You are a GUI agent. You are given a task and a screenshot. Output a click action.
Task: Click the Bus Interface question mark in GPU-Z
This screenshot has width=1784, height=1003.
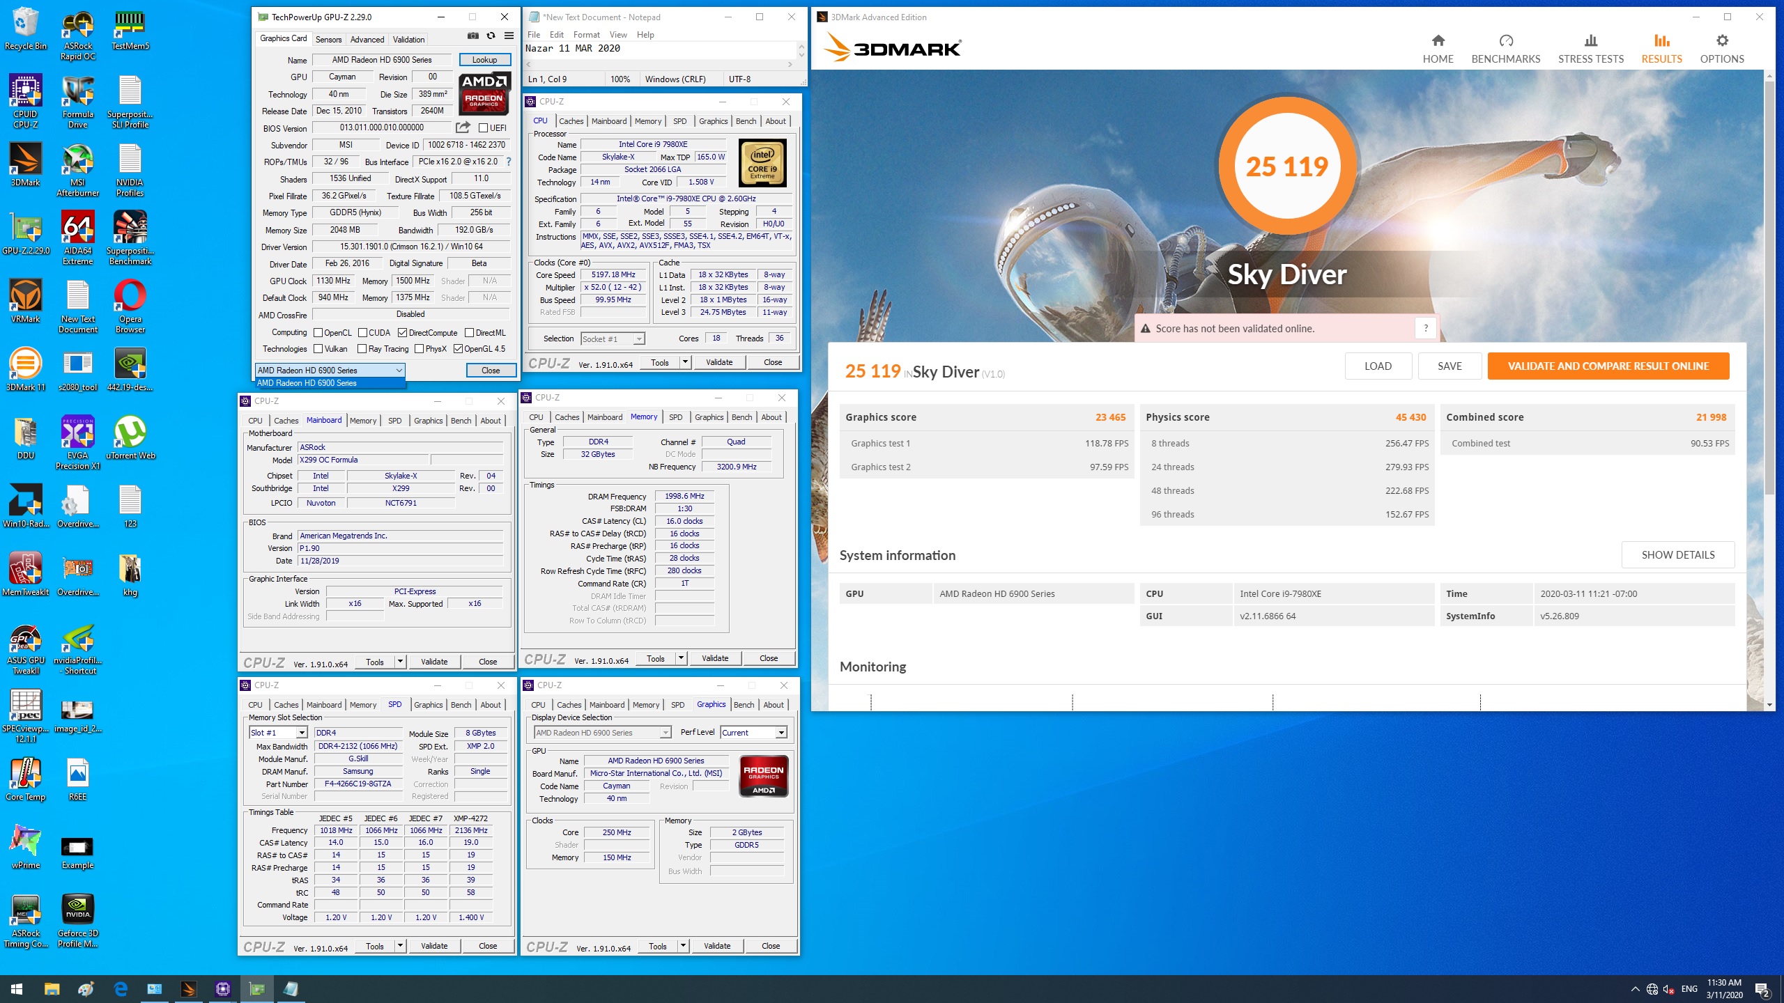coord(509,162)
